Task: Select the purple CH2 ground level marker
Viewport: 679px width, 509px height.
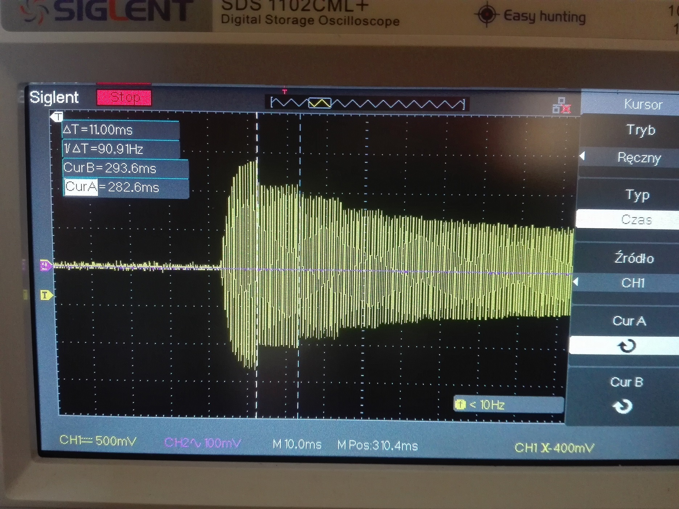Action: point(46,266)
